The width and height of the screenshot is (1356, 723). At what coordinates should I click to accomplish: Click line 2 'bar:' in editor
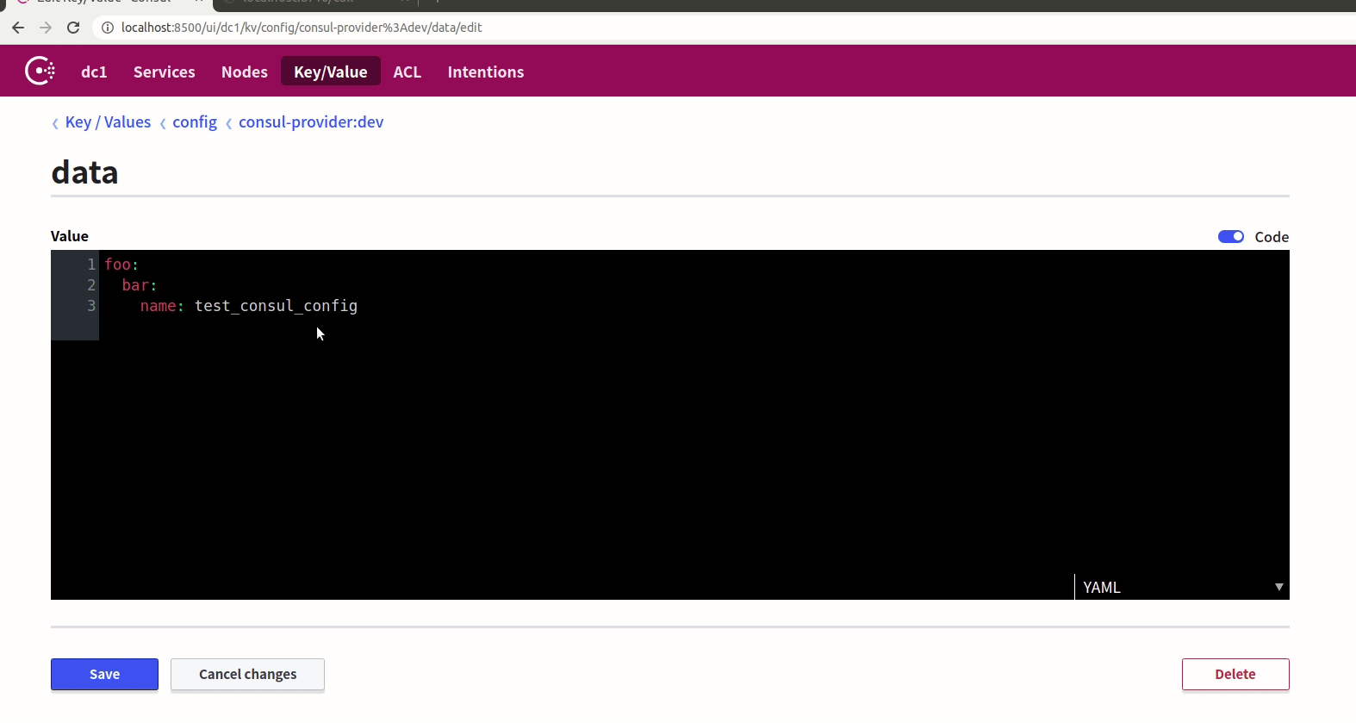[x=140, y=285]
